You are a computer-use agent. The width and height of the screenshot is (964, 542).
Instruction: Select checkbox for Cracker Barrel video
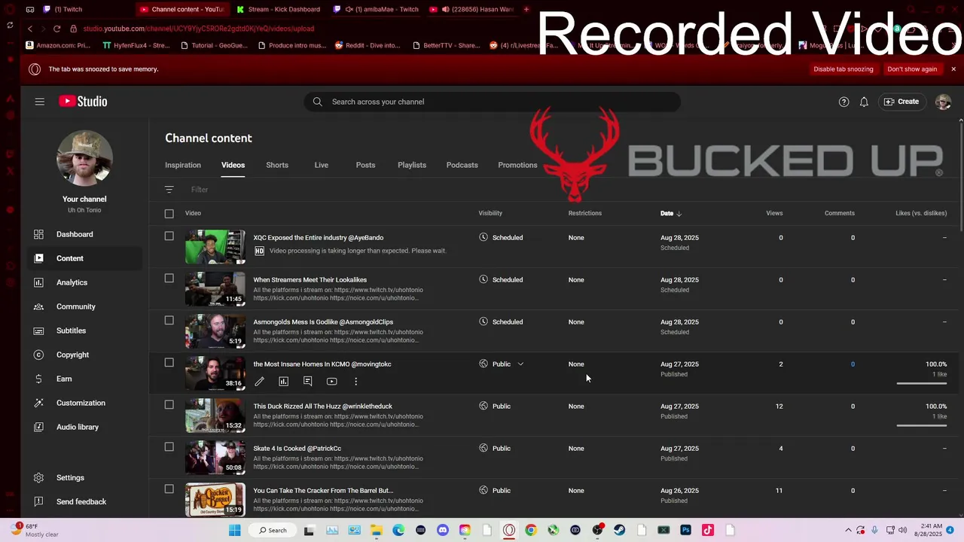(169, 489)
